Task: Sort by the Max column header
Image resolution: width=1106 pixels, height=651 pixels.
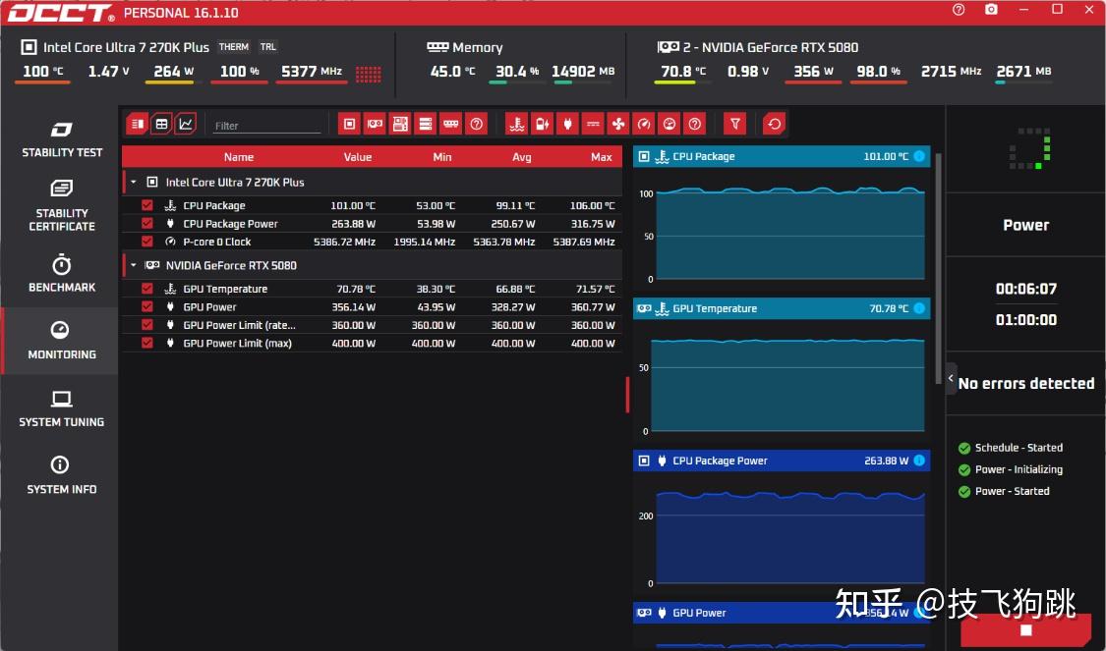Action: [x=602, y=157]
